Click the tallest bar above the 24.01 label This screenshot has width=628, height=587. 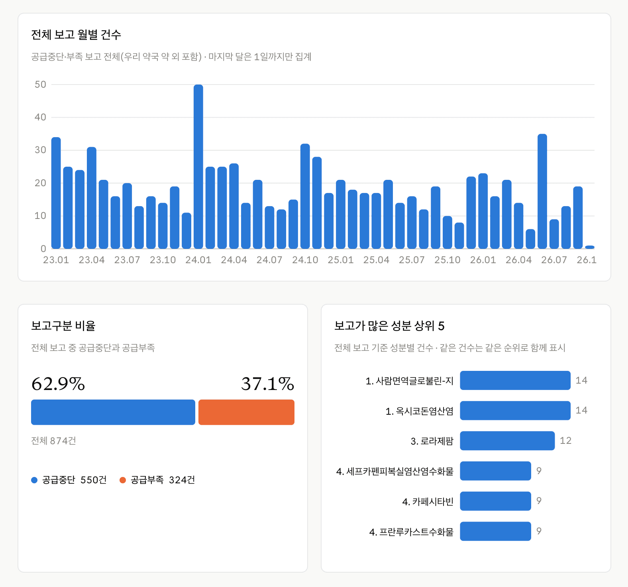(x=198, y=167)
